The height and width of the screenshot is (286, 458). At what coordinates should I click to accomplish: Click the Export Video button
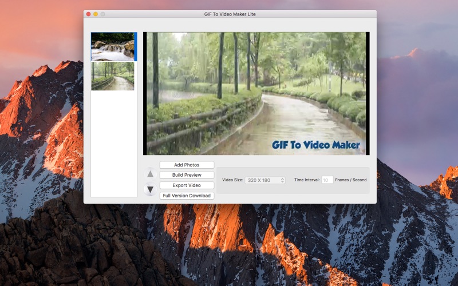tap(187, 185)
